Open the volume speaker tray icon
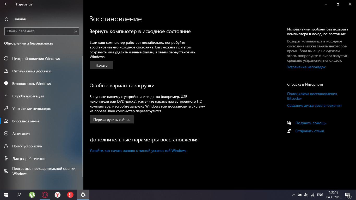Image resolution: width=356 pixels, height=200 pixels. [306, 195]
